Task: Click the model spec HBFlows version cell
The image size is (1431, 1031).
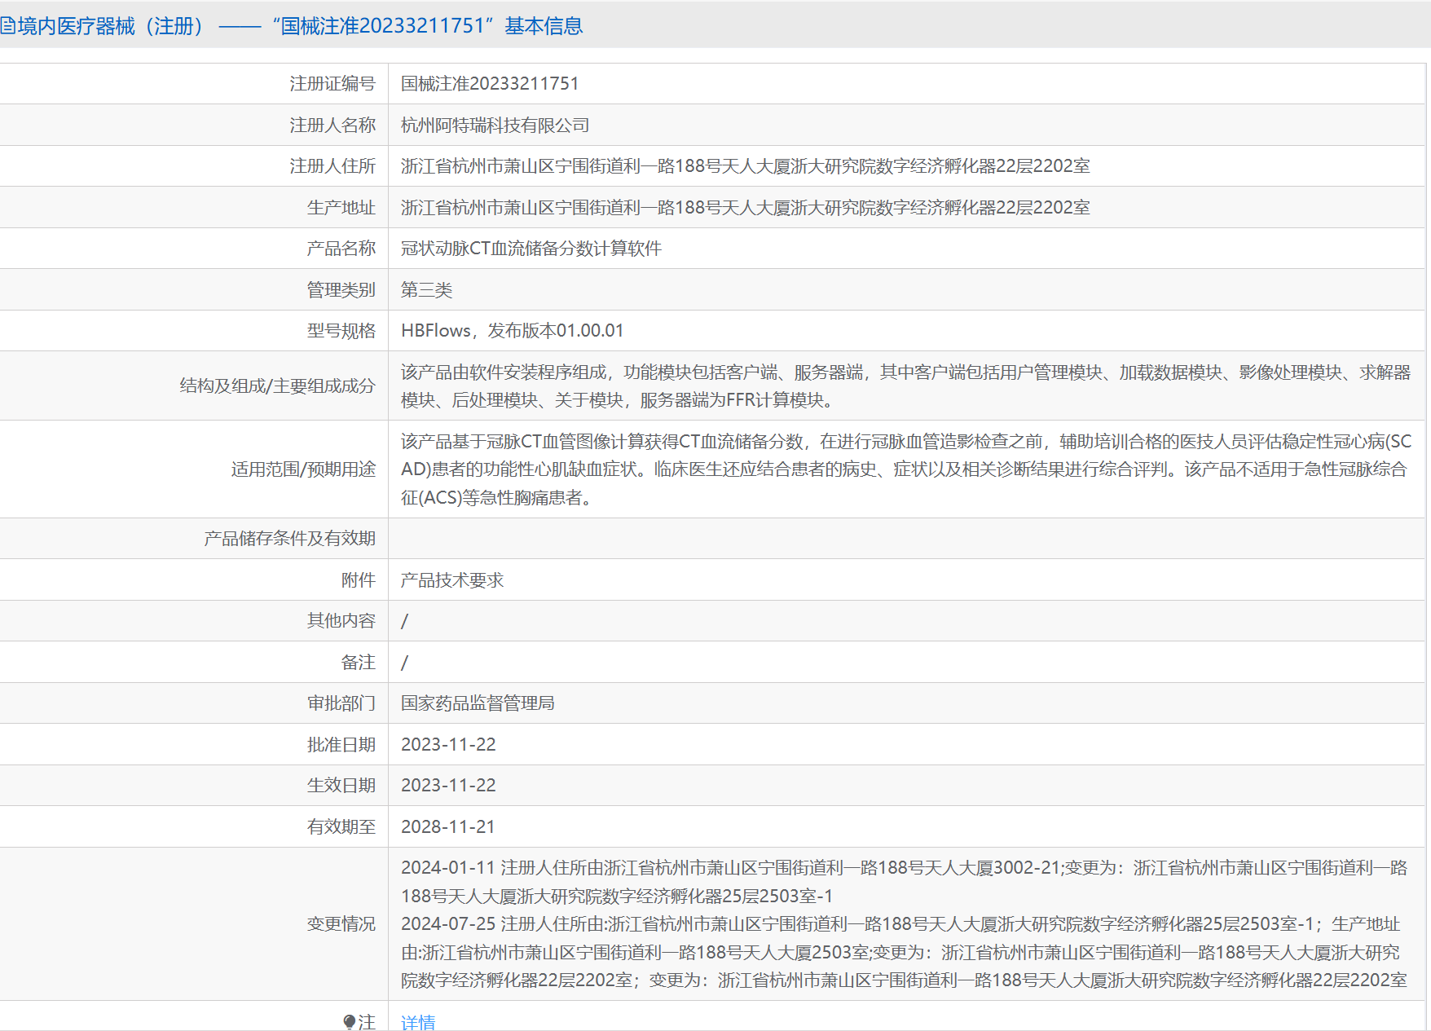Action: point(512,331)
